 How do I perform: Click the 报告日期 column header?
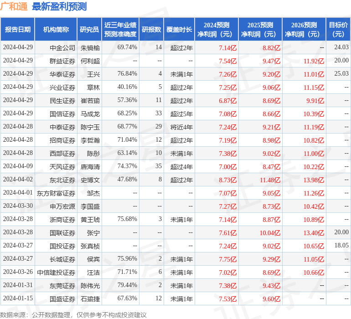click(x=18, y=29)
